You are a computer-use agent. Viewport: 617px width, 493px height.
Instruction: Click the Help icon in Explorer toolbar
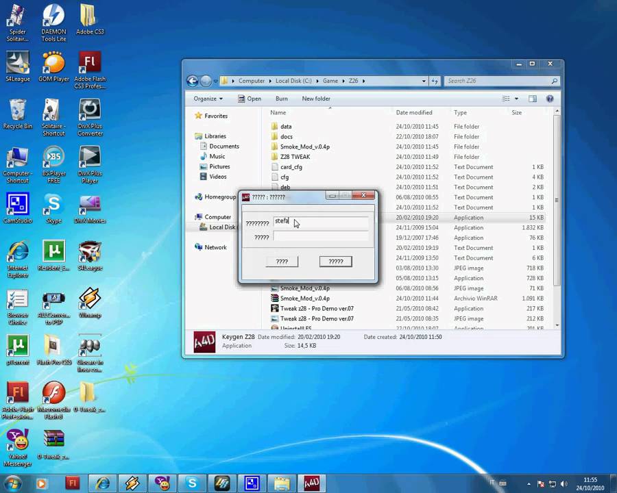click(549, 99)
